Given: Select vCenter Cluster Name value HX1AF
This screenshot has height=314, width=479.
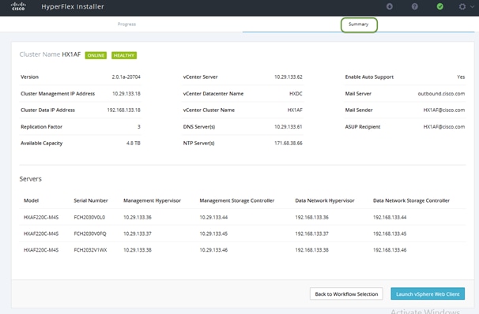Looking at the screenshot, I should tap(295, 110).
